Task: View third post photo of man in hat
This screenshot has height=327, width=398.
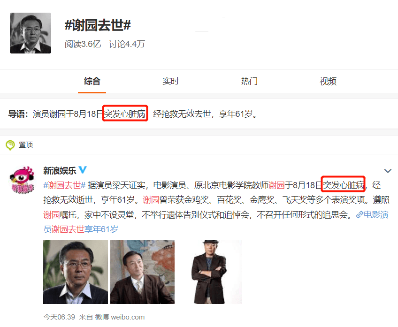Action: pyautogui.click(x=209, y=272)
